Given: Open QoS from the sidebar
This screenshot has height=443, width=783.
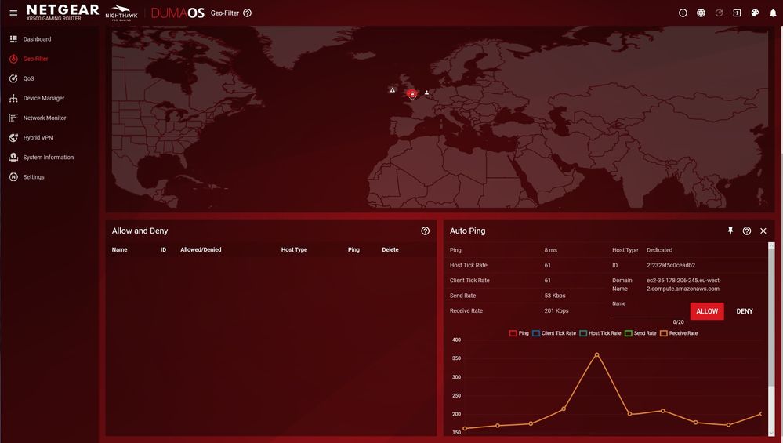Looking at the screenshot, I should [x=28, y=78].
